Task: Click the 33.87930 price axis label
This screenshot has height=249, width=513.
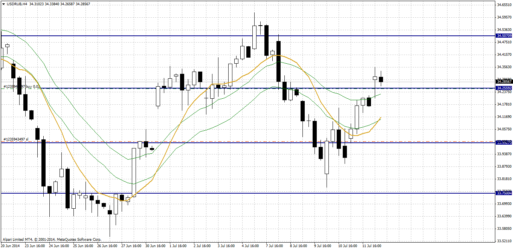Action: (504, 167)
